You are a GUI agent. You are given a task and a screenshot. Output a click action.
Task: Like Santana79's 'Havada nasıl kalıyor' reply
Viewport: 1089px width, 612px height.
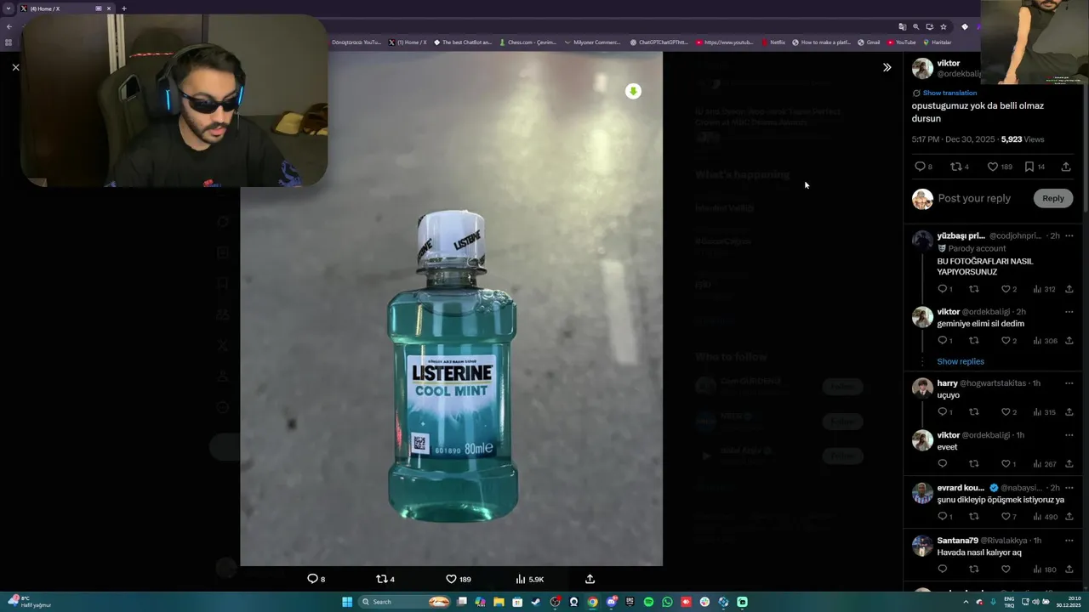pos(1006,569)
